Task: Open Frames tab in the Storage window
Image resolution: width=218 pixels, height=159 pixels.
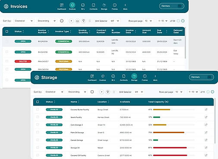Action: 145,78
